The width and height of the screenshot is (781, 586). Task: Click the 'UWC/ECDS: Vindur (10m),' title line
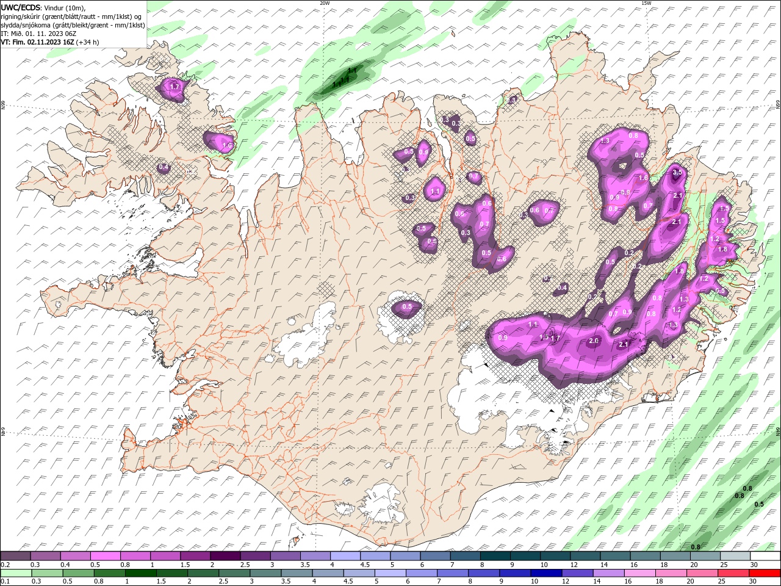tap(43, 7)
